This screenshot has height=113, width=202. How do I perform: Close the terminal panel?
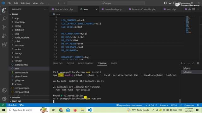(x=198, y=63)
